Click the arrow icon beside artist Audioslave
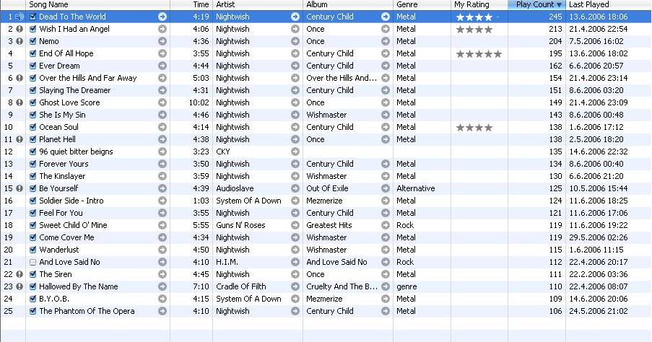This screenshot has height=342, width=652. click(x=295, y=188)
